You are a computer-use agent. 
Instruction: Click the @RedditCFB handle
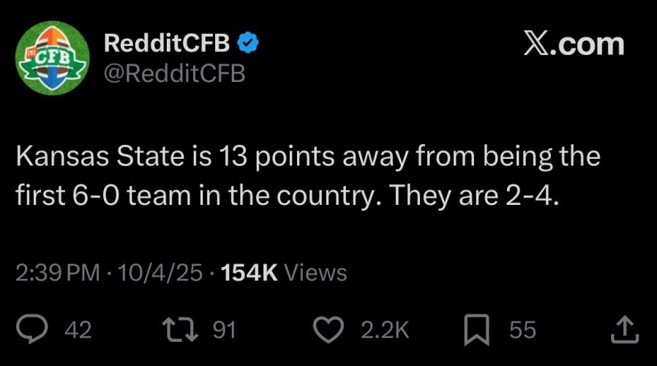tap(175, 73)
